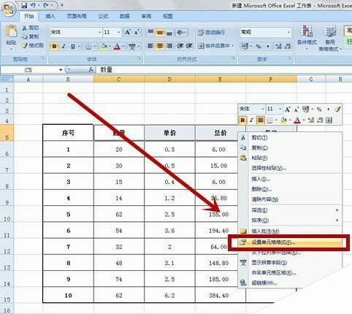The image size is (352, 314).
Task: Click the formula bar showing 数量
Action: click(224, 70)
